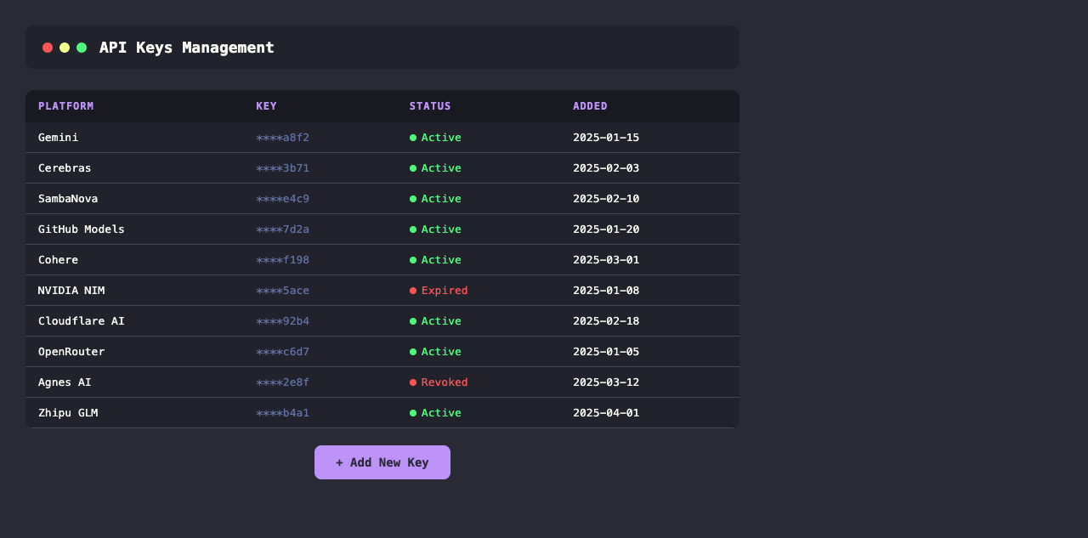The width and height of the screenshot is (1088, 538).
Task: Click the Active status in OpenRouter row
Action: [435, 352]
